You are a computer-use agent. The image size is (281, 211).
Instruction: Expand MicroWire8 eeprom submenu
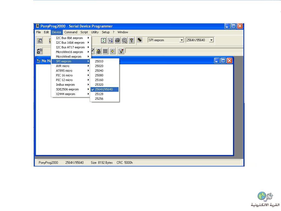tap(71, 57)
